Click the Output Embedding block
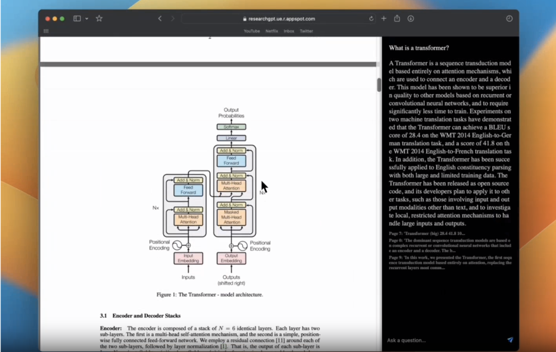This screenshot has height=352, width=556. click(231, 258)
